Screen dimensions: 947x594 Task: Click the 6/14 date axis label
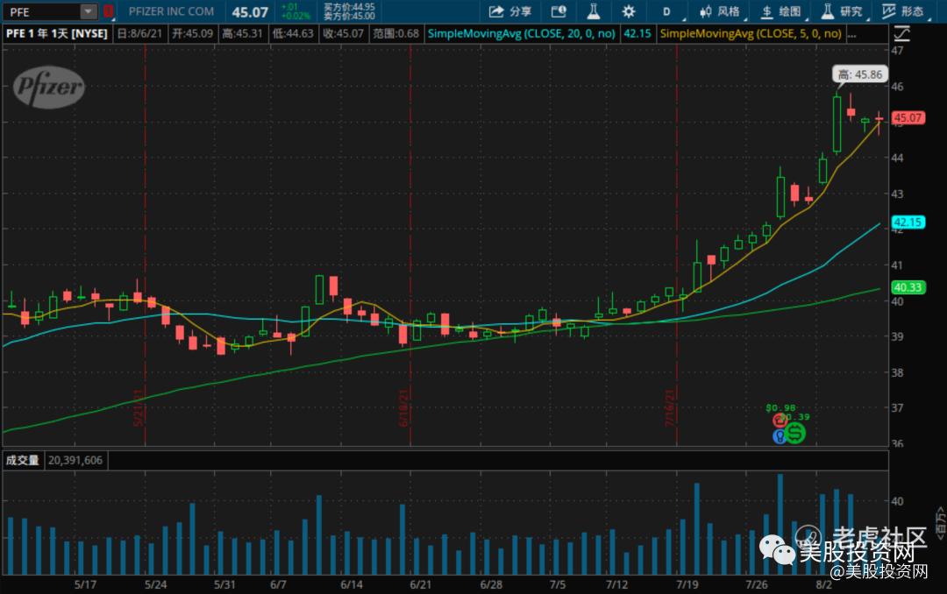[352, 584]
